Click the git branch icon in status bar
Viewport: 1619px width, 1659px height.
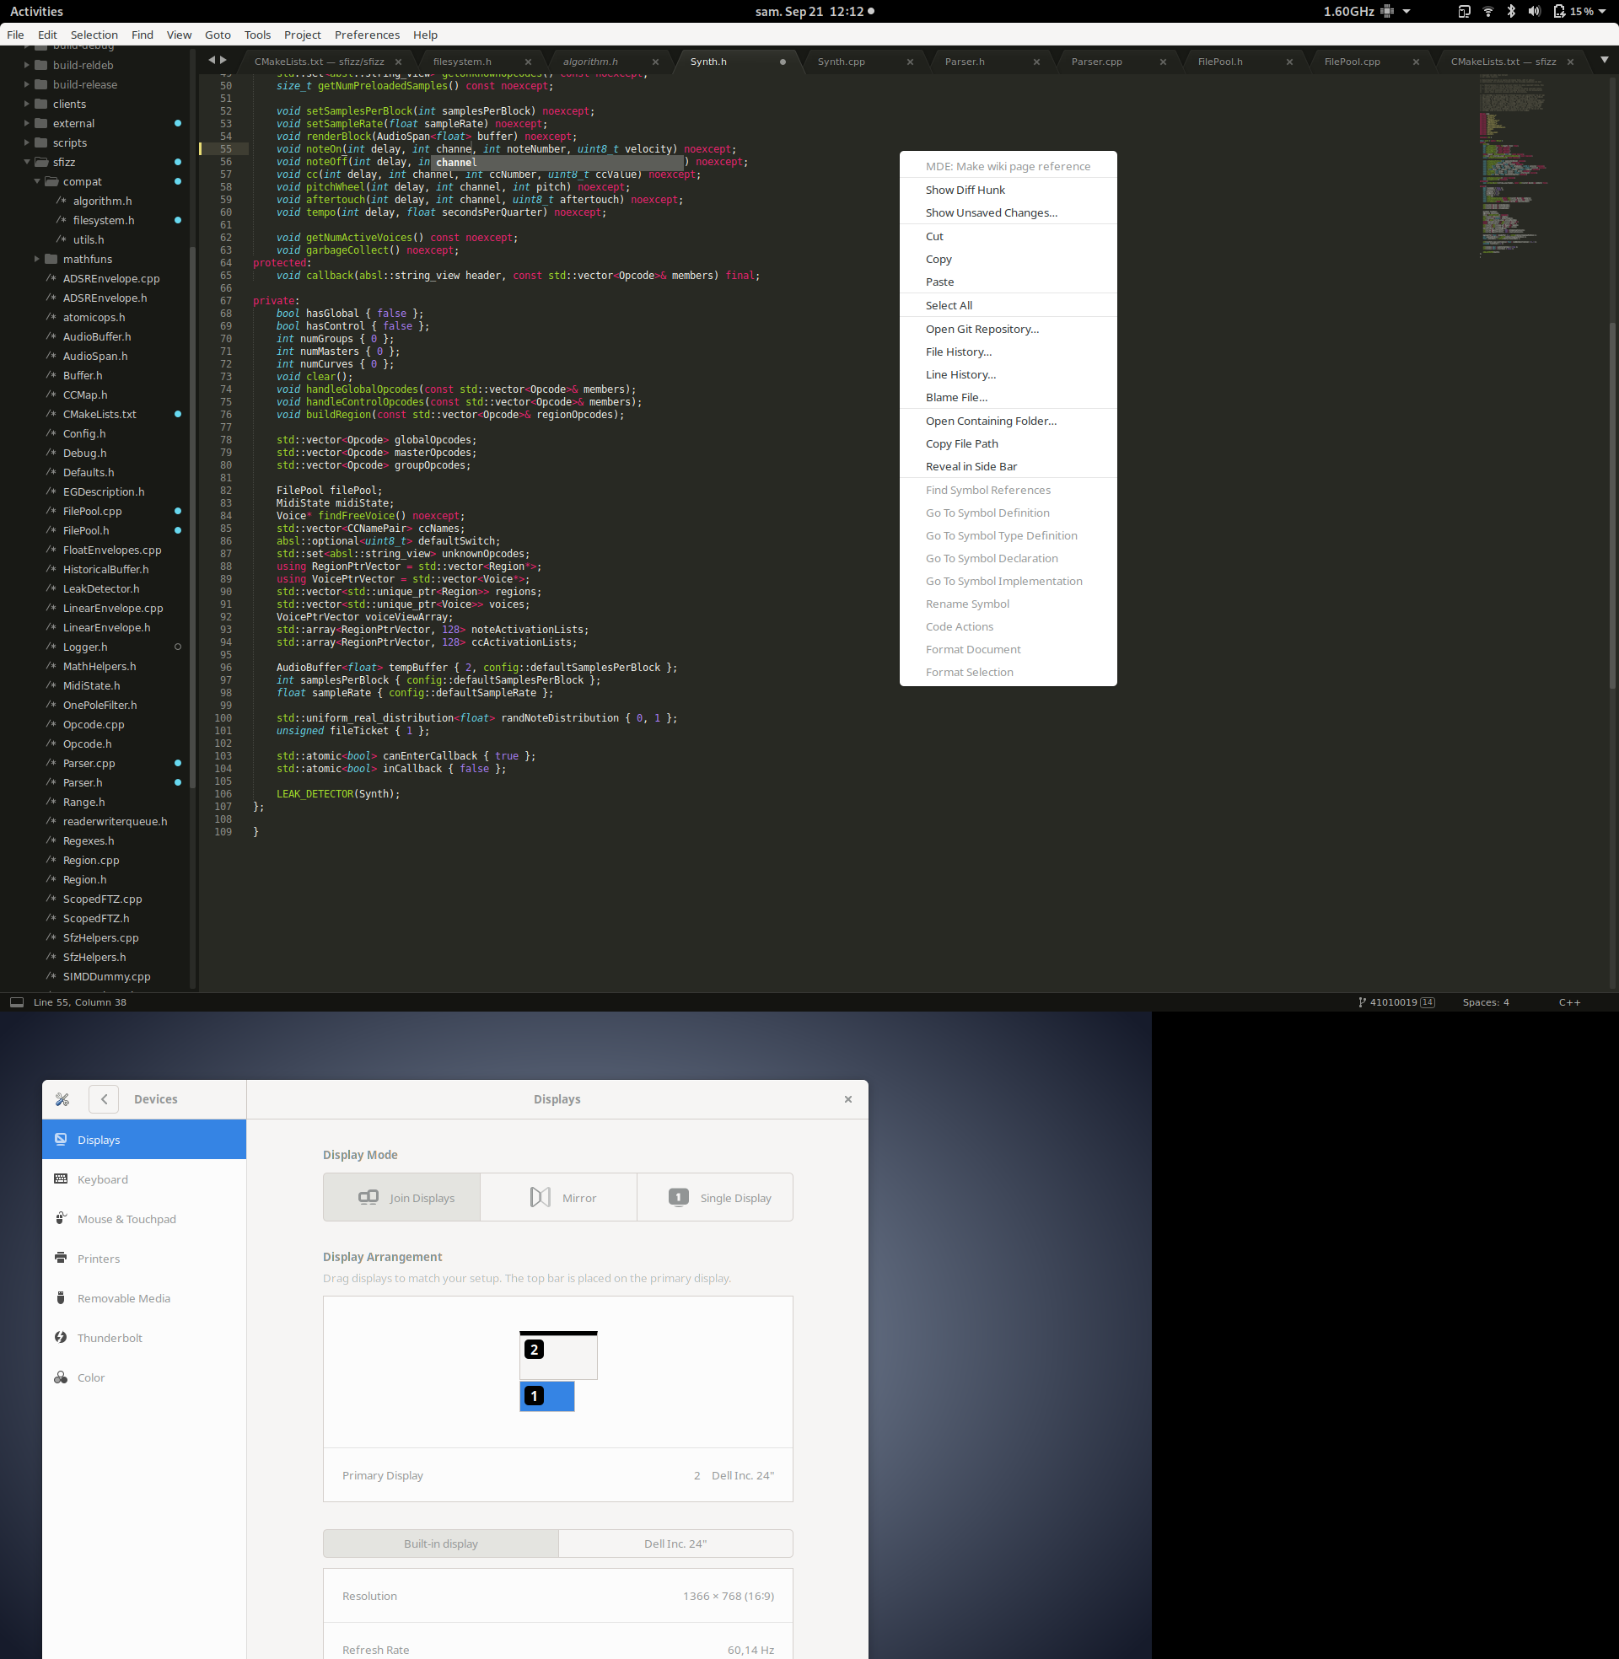[x=1361, y=1002]
